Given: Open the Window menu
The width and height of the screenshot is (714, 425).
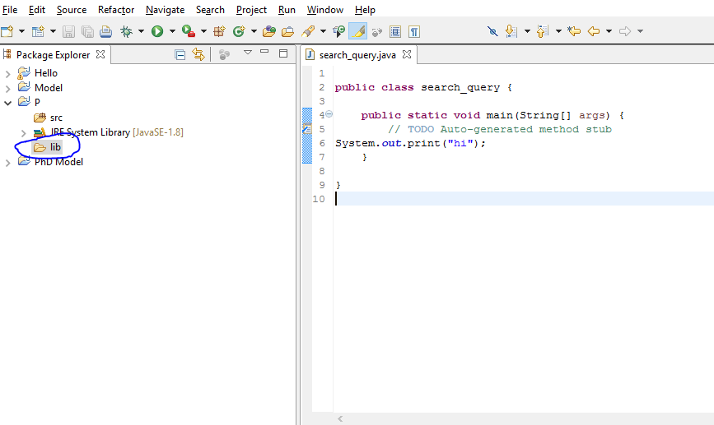Looking at the screenshot, I should click(x=325, y=10).
